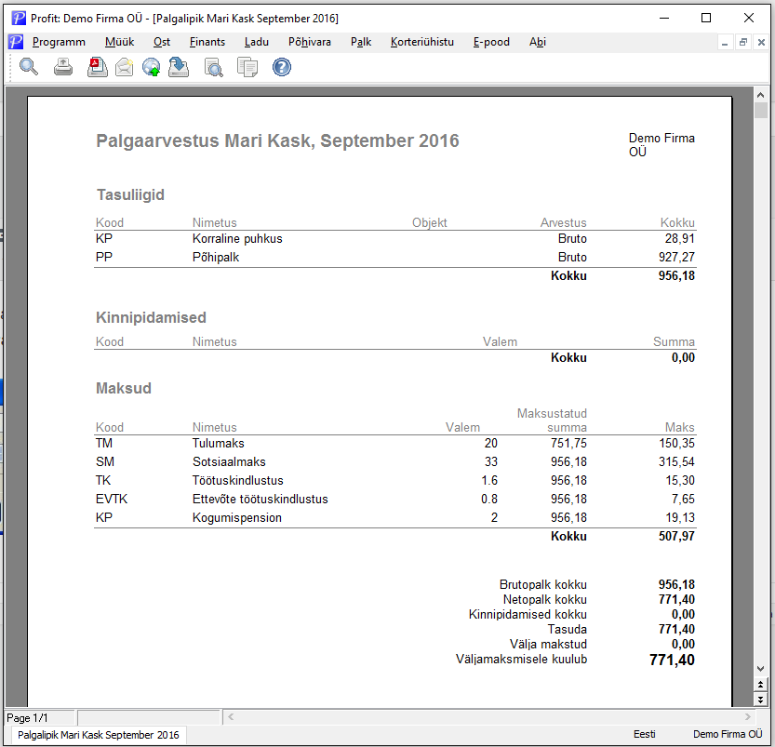Click the magnifier zoom icon in toolbar
This screenshot has height=747, width=775.
click(x=28, y=67)
